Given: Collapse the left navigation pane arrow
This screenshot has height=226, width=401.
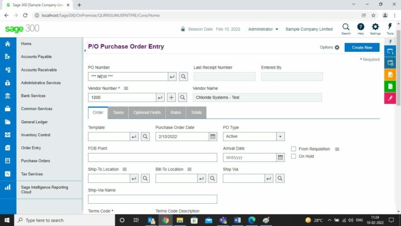Looking at the screenshot, I should point(85,51).
